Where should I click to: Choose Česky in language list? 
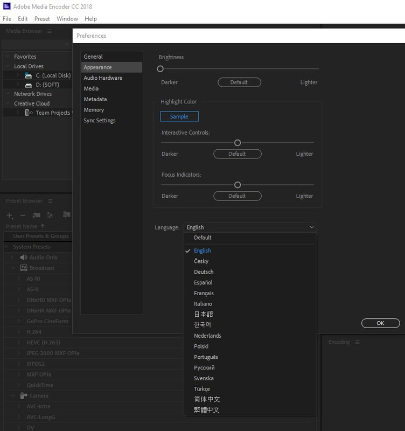(x=249, y=261)
